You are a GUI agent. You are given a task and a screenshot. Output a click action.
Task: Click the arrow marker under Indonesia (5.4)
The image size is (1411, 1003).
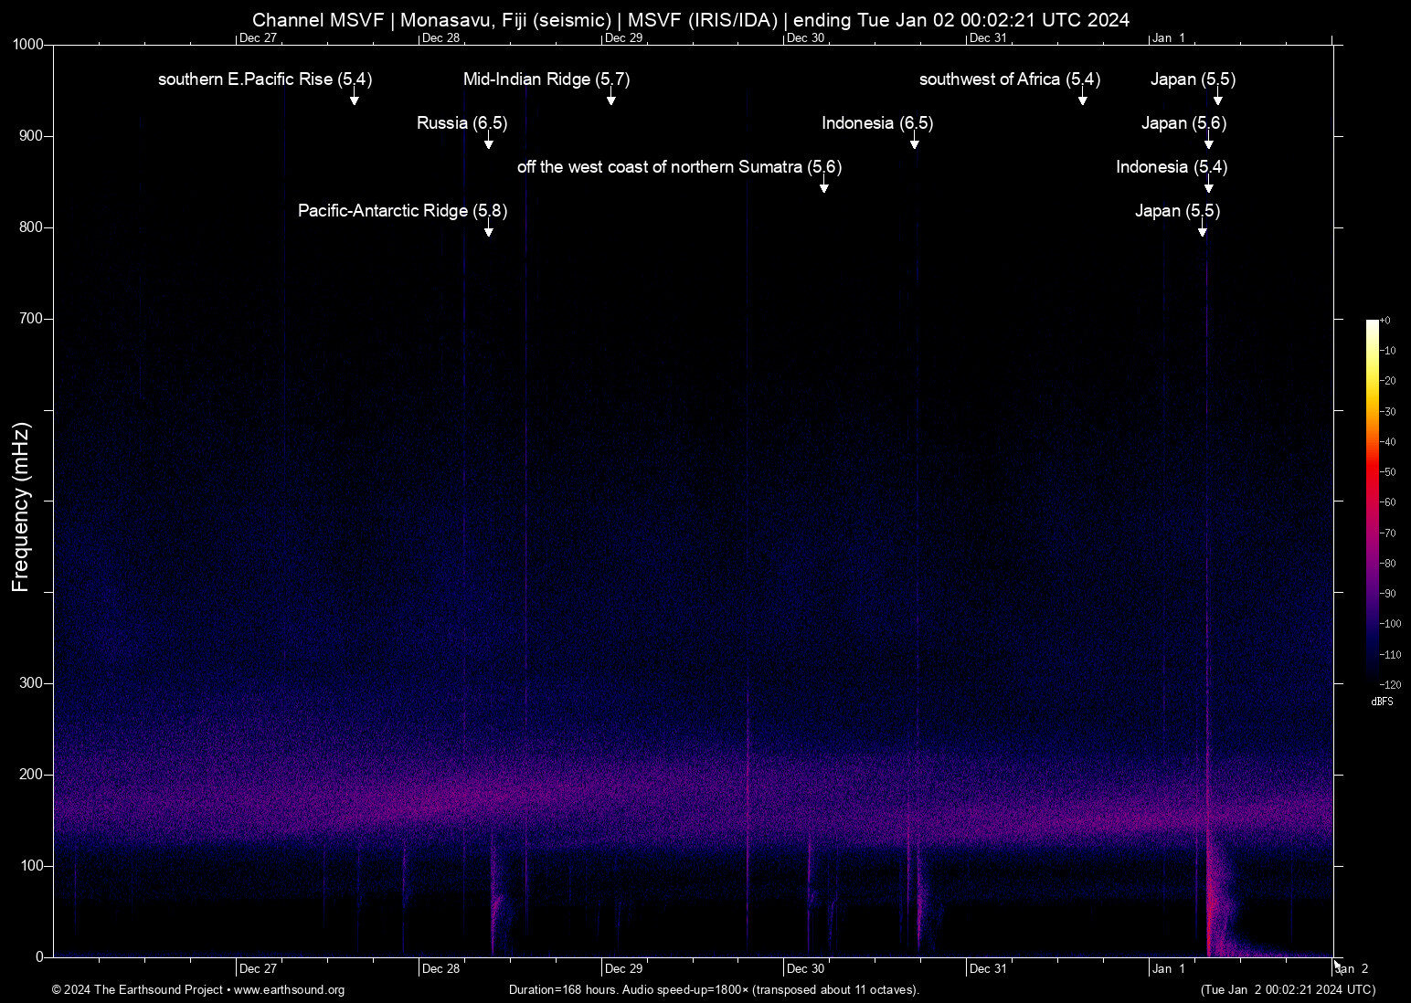[1209, 185]
